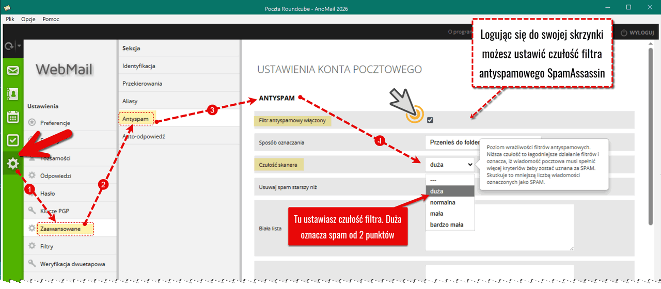Click the 'Biała lista' label
This screenshot has height=289, width=661.
pyautogui.click(x=270, y=228)
